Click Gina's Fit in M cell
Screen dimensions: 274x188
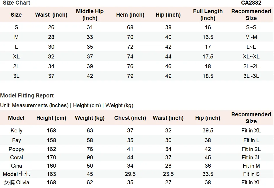click(x=251, y=166)
